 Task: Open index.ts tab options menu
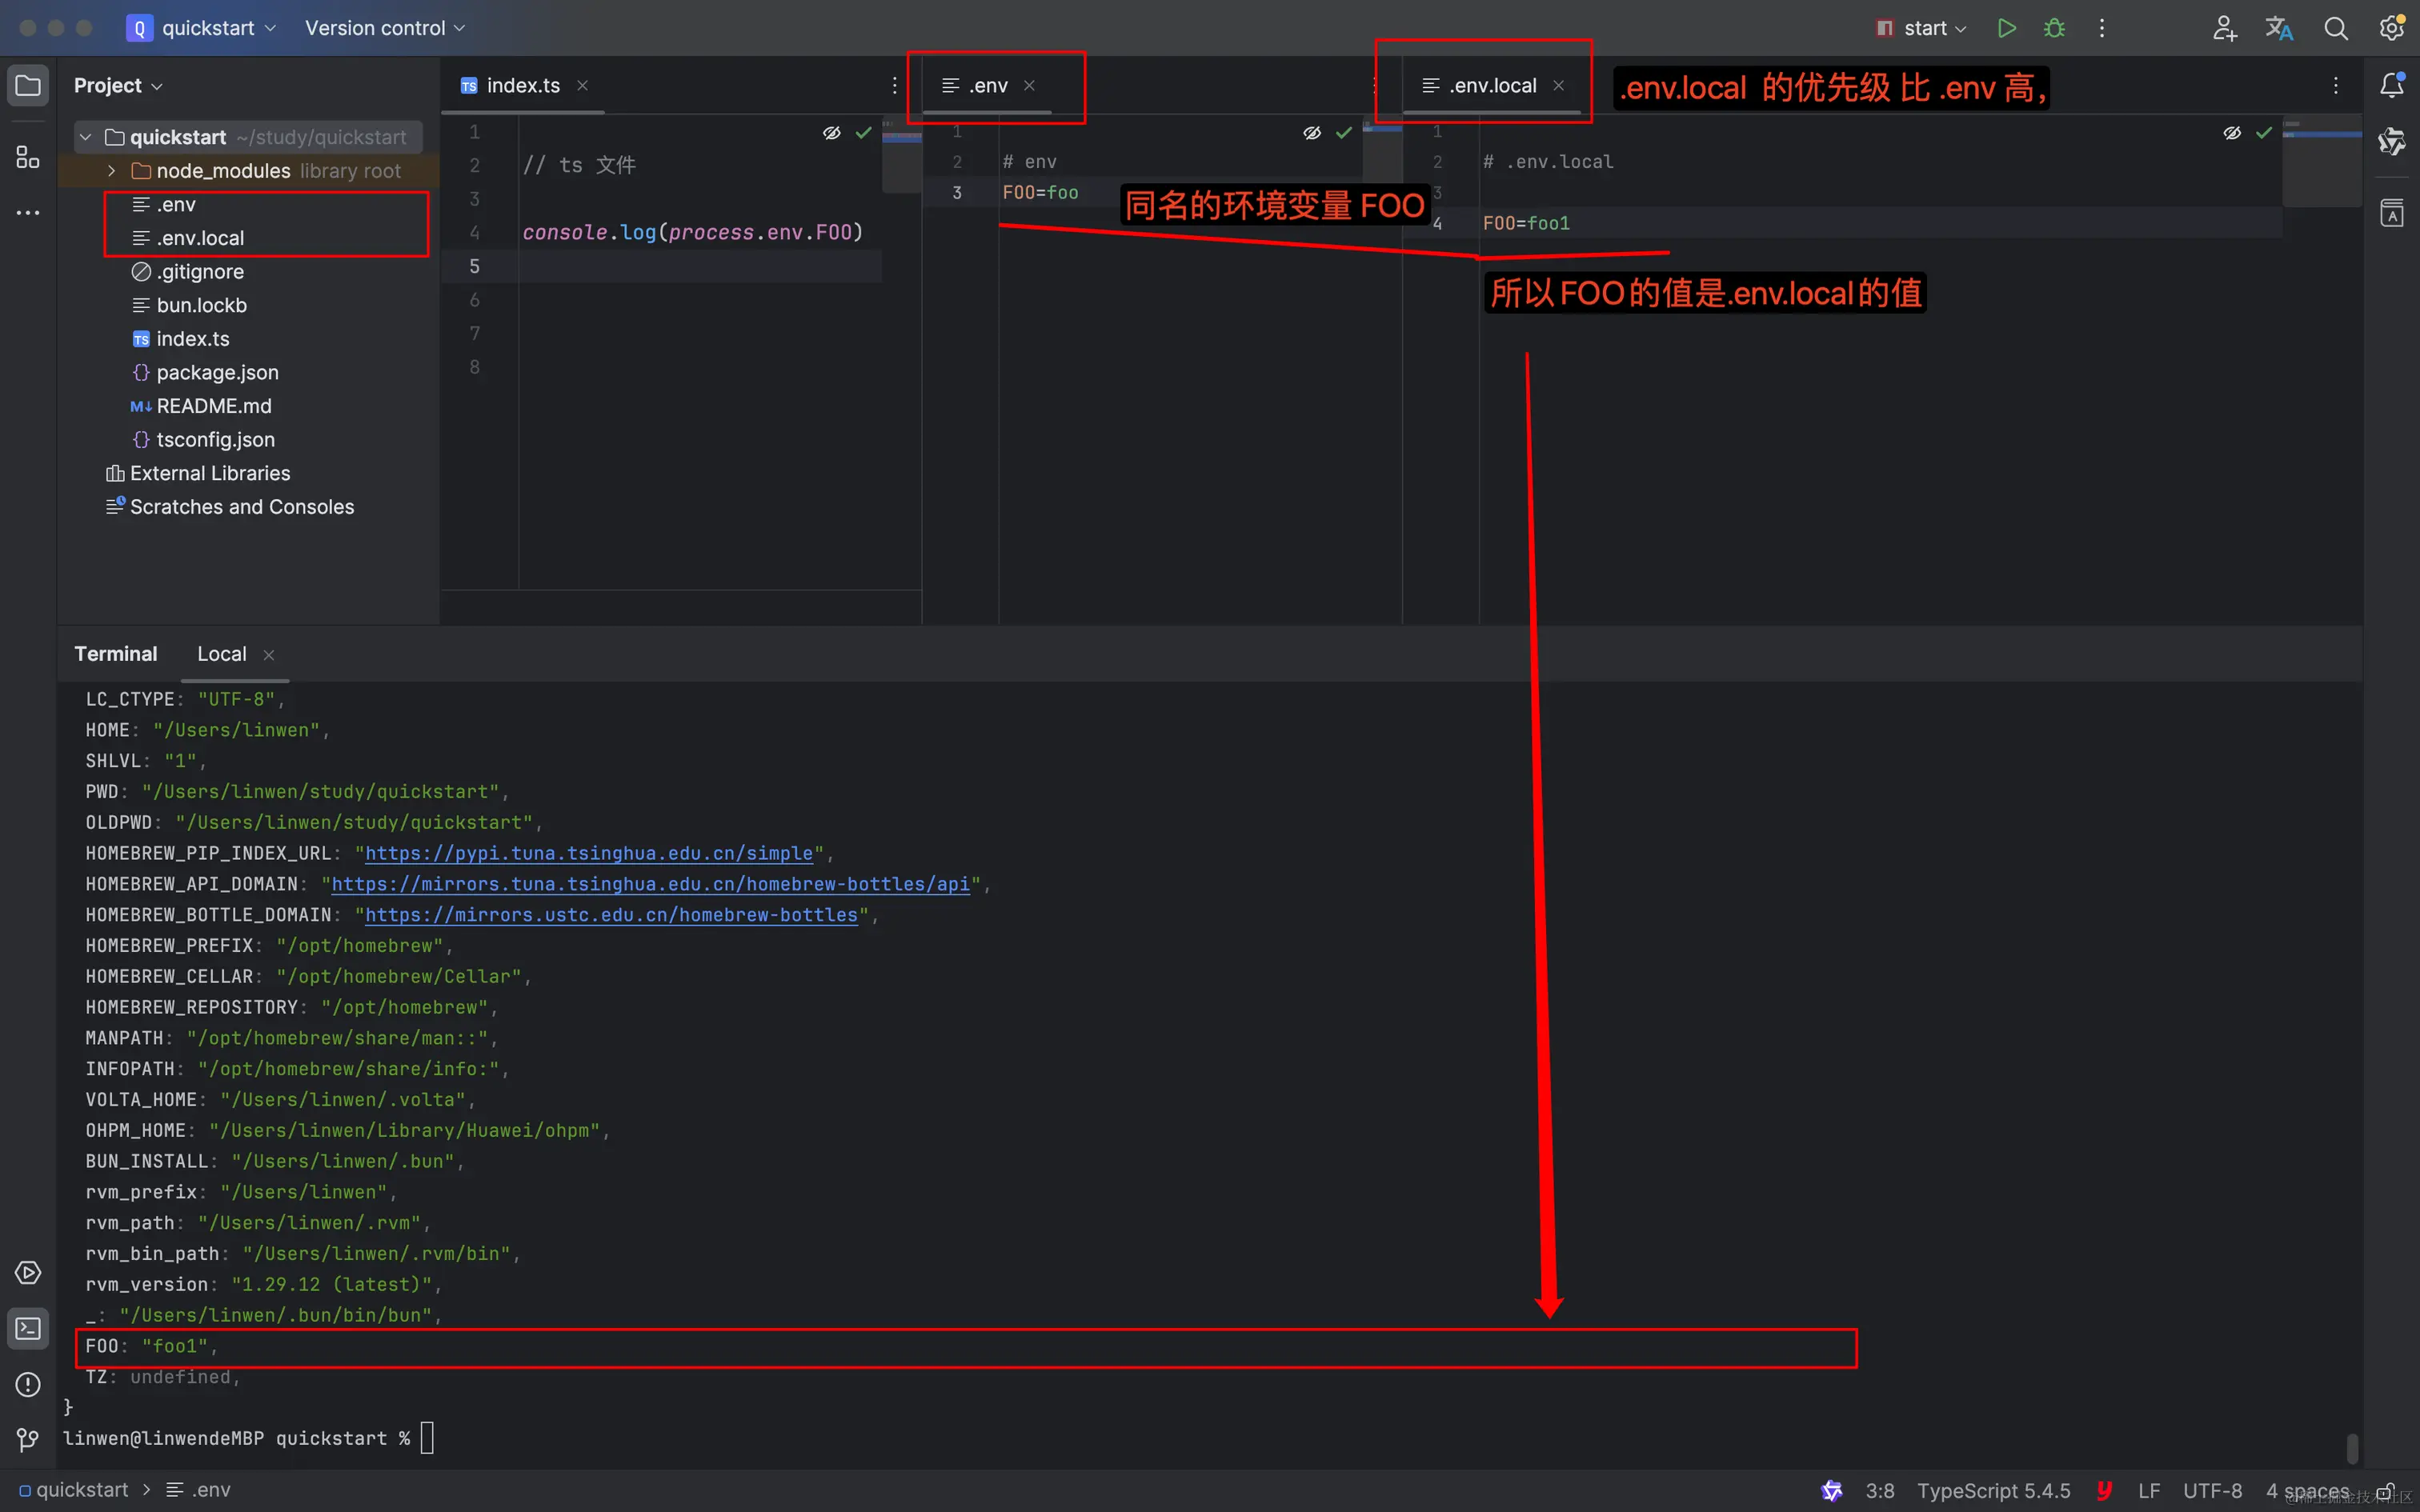tap(894, 86)
